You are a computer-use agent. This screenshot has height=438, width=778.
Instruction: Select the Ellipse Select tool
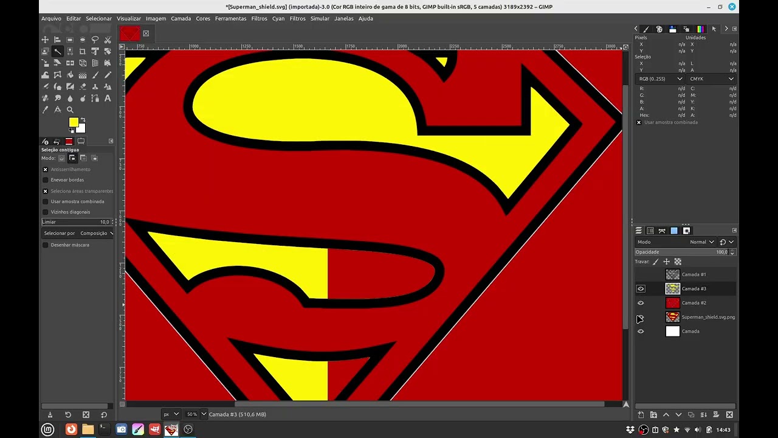[83, 40]
